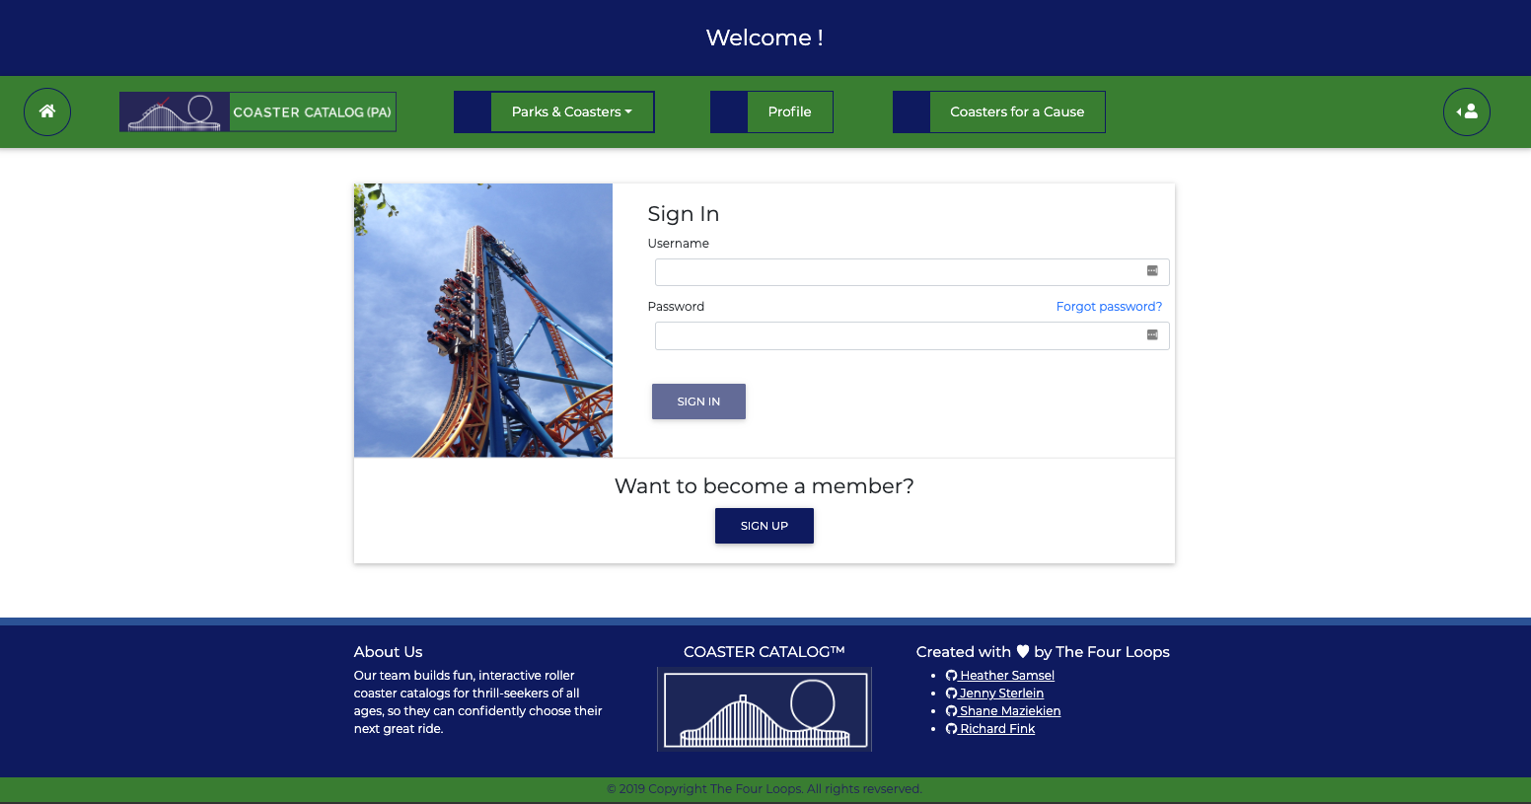Click the GitHub icon beside Shane Maziekien
Screen dimensions: 1531x804
950,710
